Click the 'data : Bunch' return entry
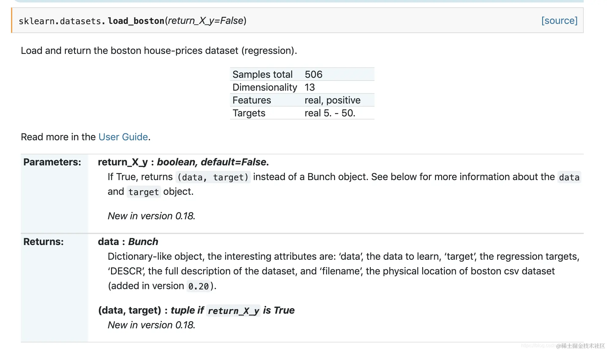Screen dimensions: 607x351 coord(128,242)
